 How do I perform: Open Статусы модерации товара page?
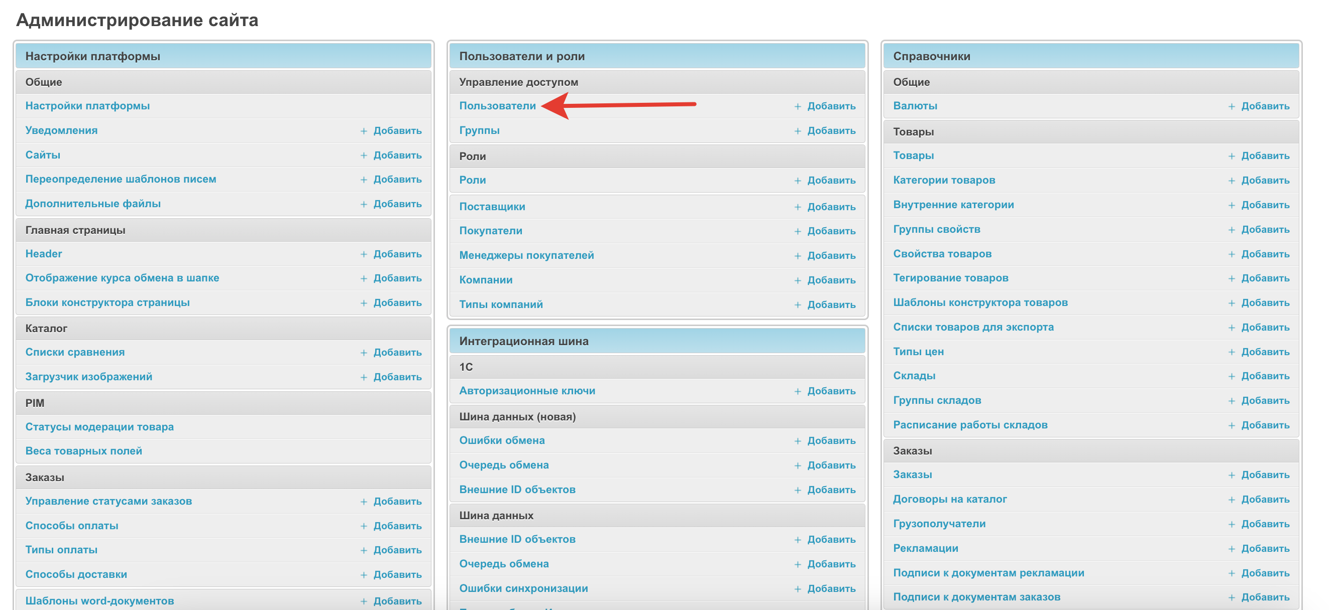pos(99,426)
